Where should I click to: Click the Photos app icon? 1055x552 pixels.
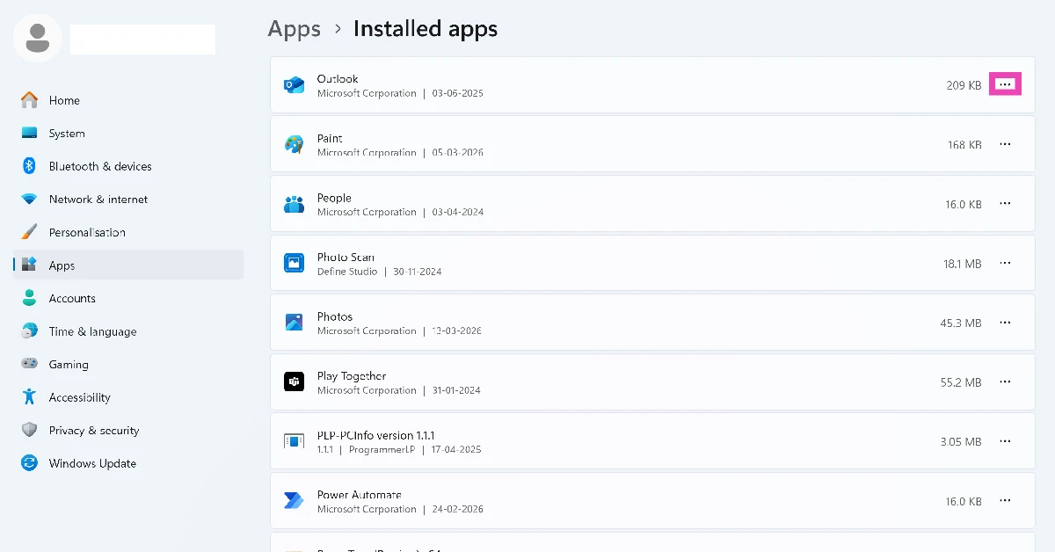294,323
